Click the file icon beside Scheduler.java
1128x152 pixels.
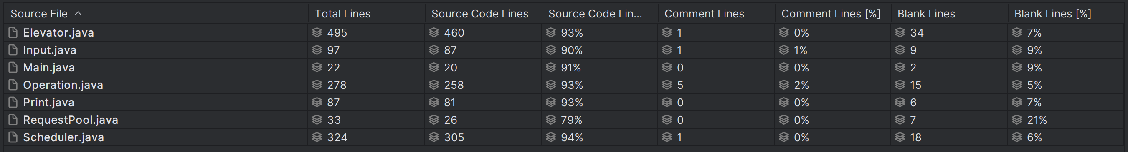(13, 137)
